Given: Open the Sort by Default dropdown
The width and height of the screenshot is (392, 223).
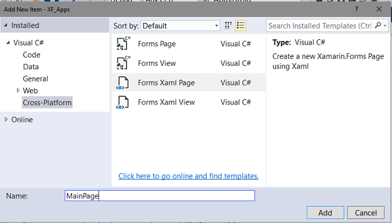Looking at the screenshot, I should click(180, 26).
